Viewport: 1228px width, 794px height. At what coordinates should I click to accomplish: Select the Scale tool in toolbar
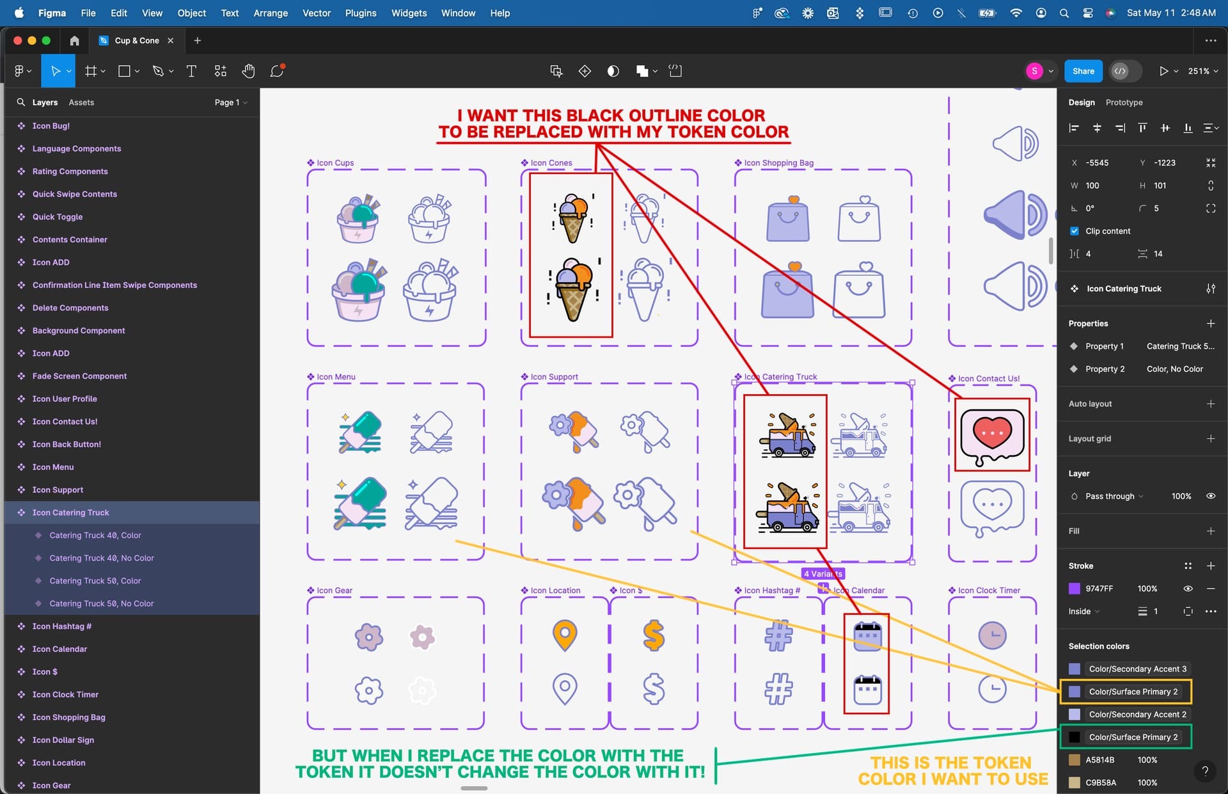click(72, 71)
